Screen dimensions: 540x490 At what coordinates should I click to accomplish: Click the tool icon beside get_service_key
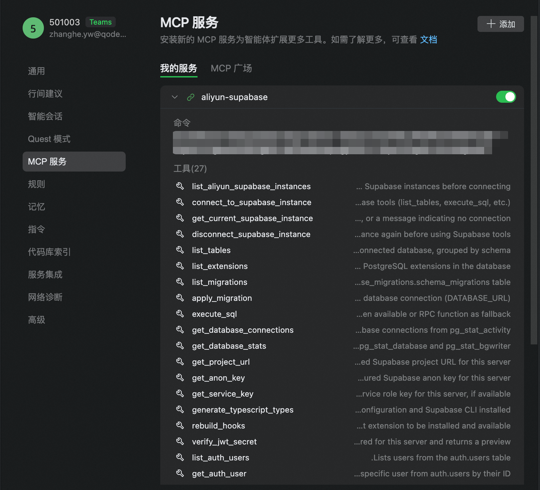coord(180,393)
